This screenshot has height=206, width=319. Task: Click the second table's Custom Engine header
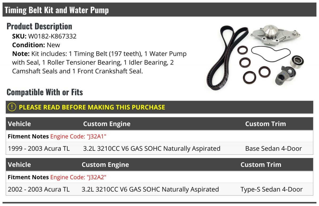click(x=105, y=165)
